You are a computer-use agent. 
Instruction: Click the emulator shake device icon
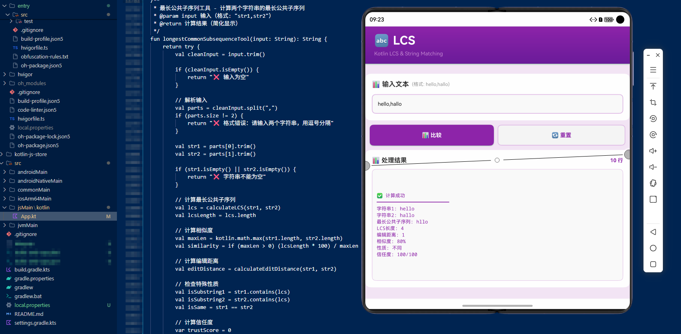click(x=653, y=183)
